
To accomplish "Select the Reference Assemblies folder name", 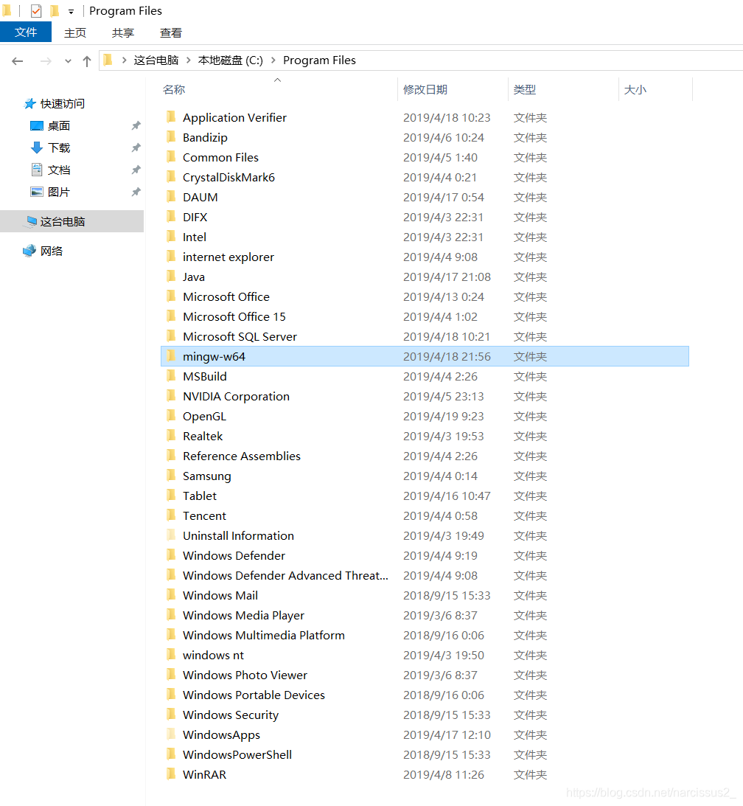I will pos(242,456).
